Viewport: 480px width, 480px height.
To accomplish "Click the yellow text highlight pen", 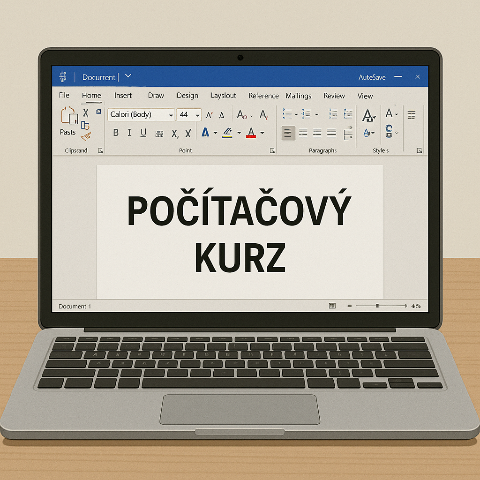I will pyautogui.click(x=227, y=133).
